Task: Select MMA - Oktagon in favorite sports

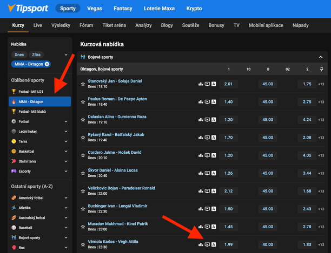Action: pyautogui.click(x=39, y=101)
